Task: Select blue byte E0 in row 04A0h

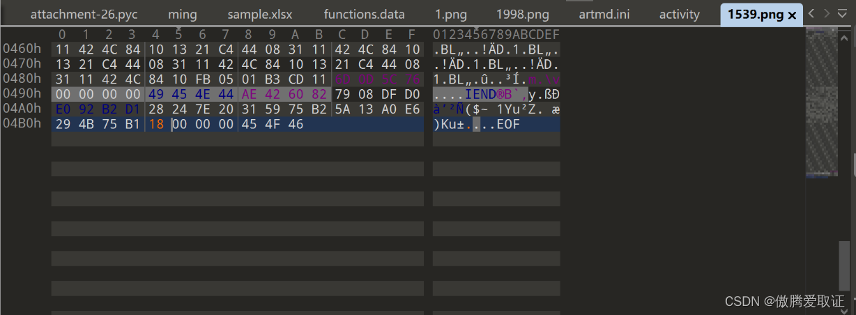Action: (x=62, y=109)
